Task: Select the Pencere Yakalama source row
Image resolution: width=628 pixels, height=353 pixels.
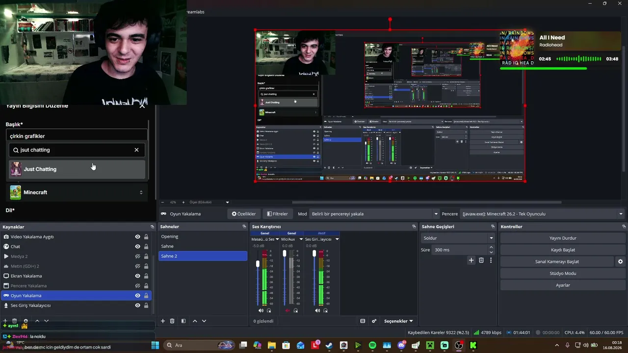Action: 76,286
